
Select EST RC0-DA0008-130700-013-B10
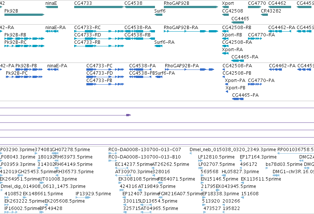point(144,157)
